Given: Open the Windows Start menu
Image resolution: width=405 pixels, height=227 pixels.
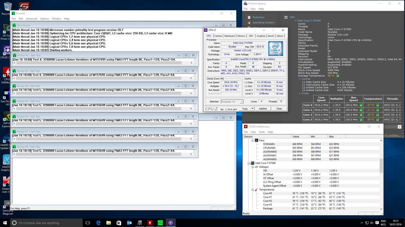Looking at the screenshot, I should 5,223.
